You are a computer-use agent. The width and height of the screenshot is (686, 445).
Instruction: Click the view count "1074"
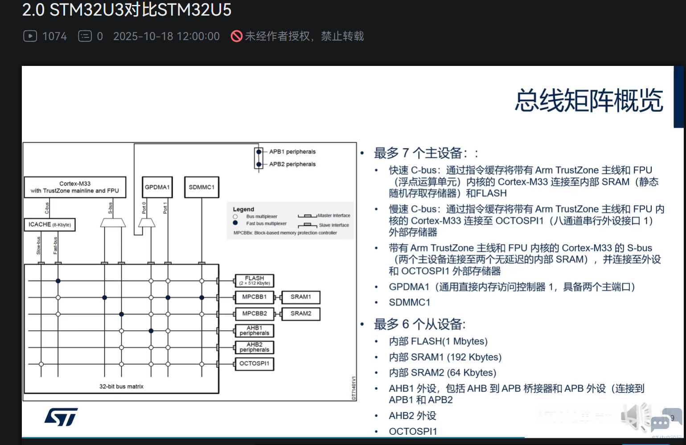(54, 36)
